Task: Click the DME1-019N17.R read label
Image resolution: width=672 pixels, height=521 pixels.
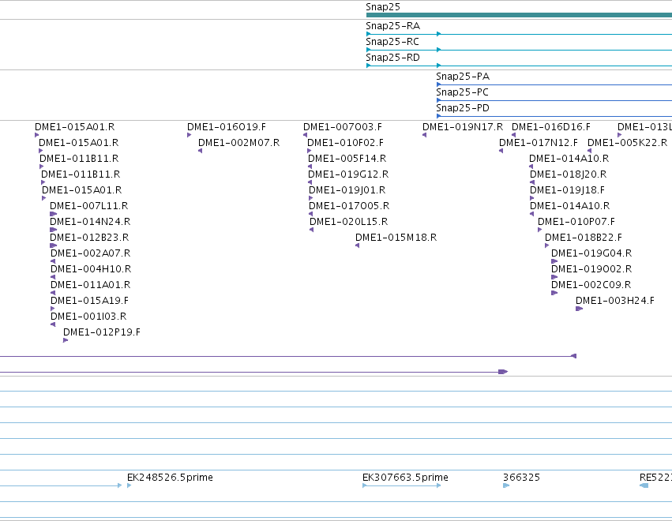Action: pyautogui.click(x=463, y=127)
